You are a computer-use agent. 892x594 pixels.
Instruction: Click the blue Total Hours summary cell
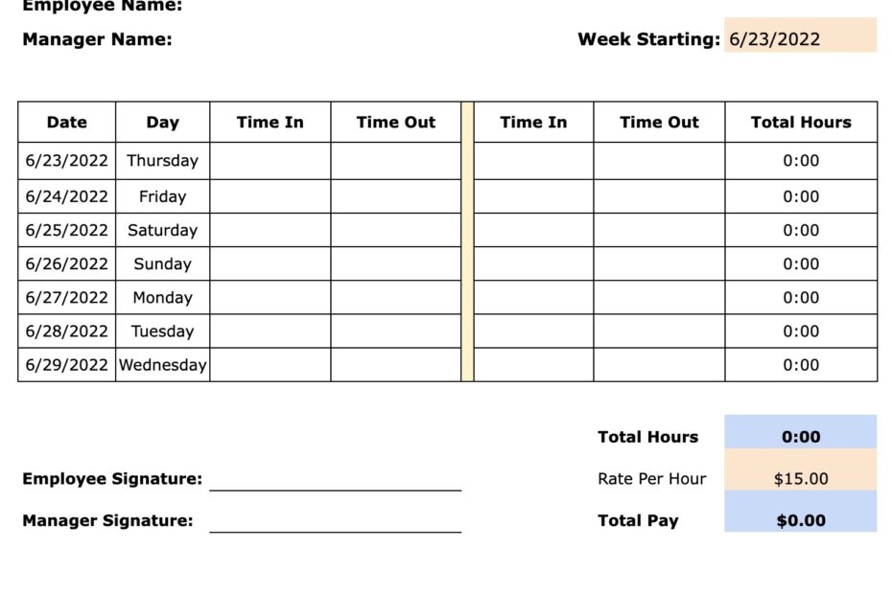tap(801, 437)
